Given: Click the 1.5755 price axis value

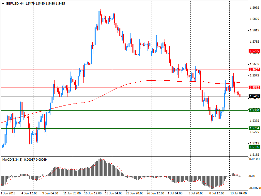Looking at the screenshot, I should (254, 42).
